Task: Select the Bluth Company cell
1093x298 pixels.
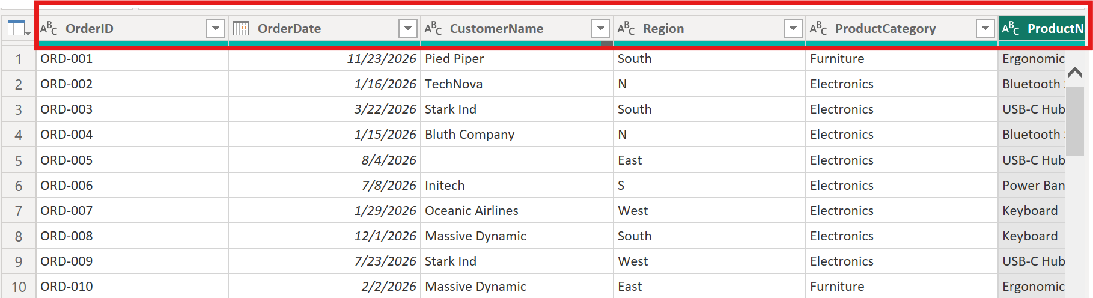Action: pos(517,135)
